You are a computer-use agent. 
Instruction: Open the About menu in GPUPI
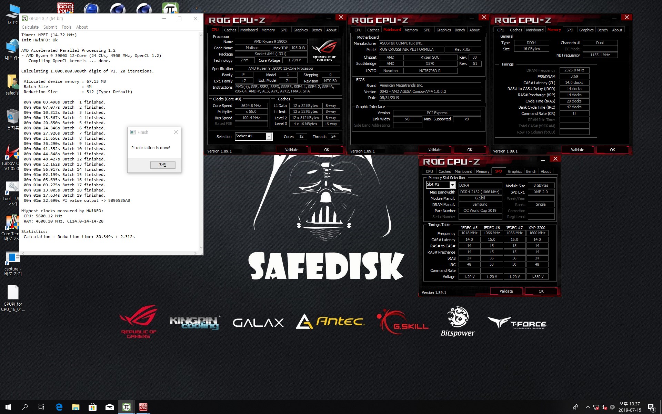click(82, 27)
